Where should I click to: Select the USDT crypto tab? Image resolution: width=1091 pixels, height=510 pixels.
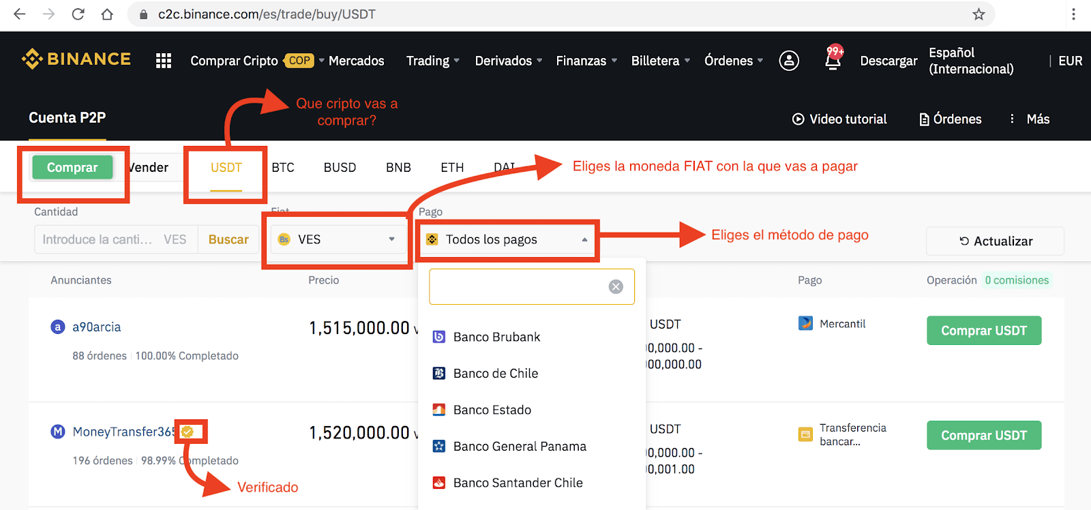[x=226, y=167]
